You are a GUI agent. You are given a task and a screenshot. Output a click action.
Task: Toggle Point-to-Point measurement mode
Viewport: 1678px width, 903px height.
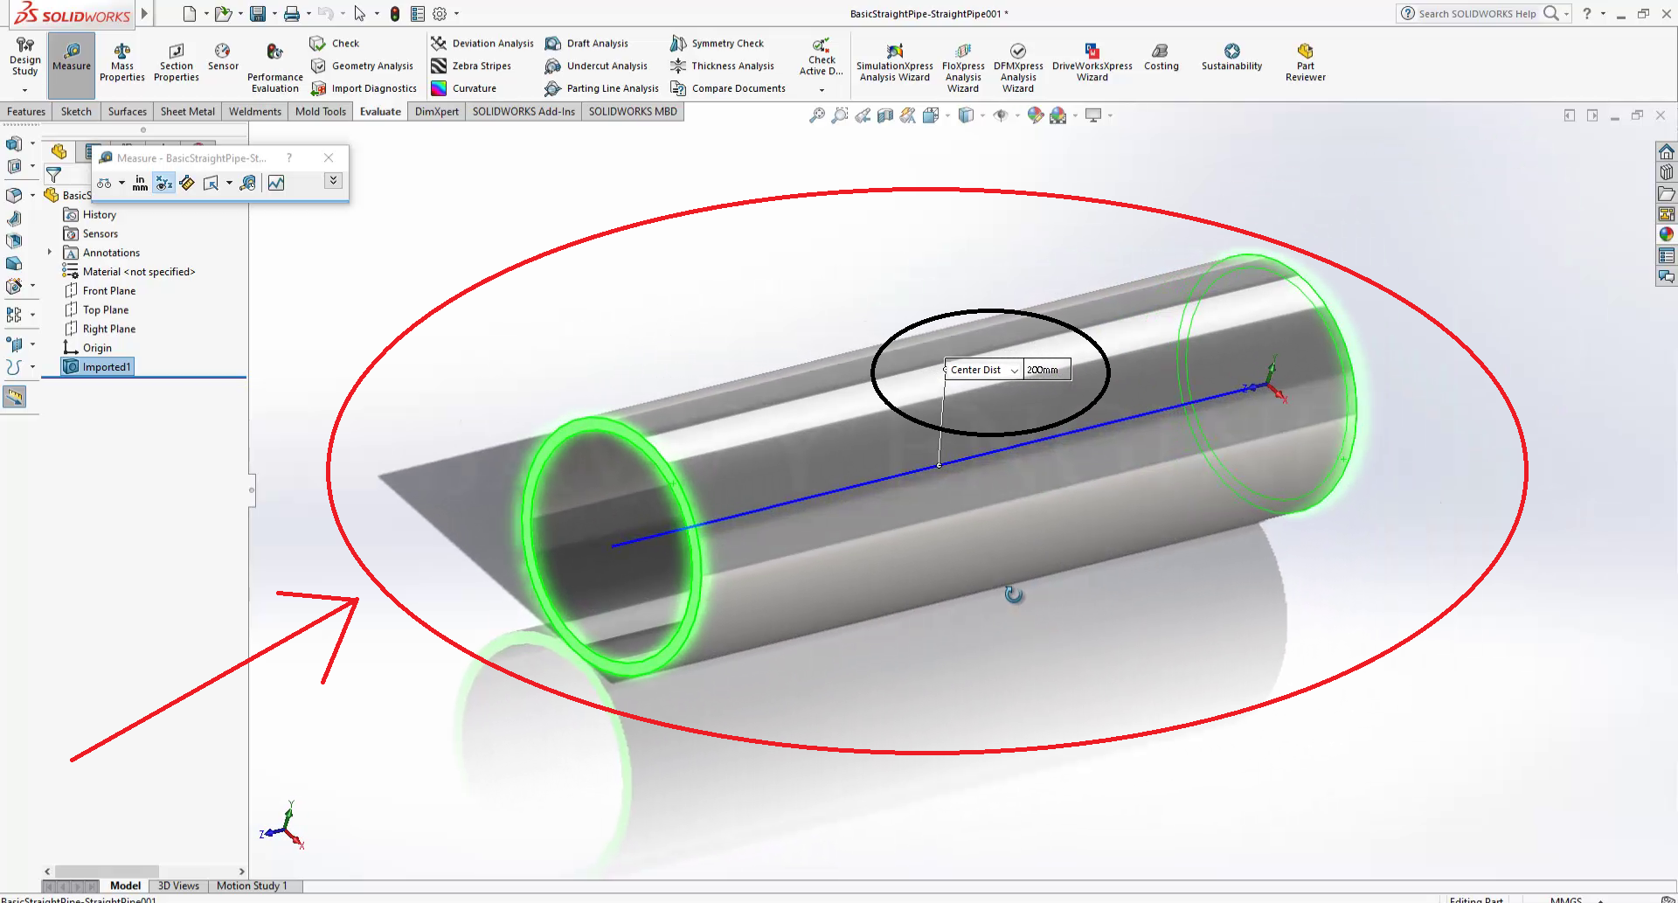coord(187,183)
